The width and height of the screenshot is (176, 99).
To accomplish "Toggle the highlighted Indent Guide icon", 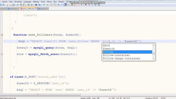I will click(65, 5).
